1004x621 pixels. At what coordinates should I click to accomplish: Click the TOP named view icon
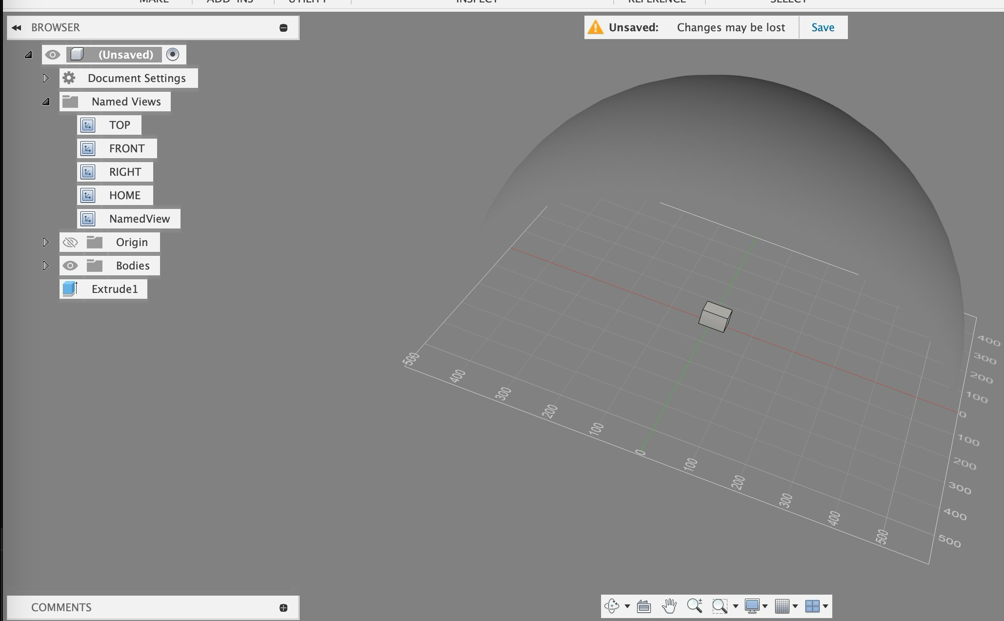(x=88, y=125)
